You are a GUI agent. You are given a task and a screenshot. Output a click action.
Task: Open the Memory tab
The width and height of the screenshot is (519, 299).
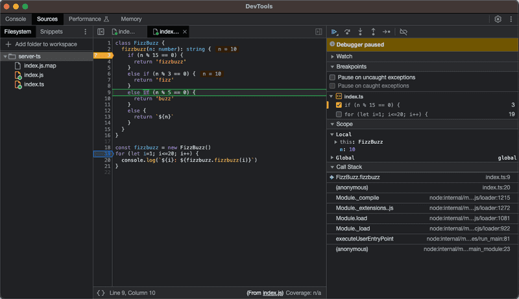(x=131, y=19)
